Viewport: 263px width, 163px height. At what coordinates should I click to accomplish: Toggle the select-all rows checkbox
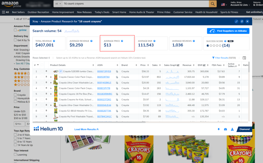(x=42, y=65)
